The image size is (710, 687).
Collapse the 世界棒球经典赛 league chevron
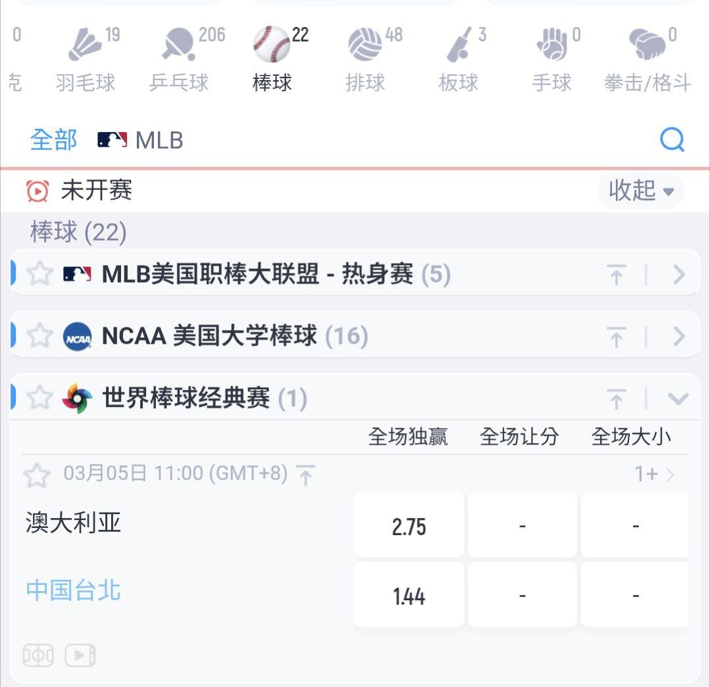point(678,398)
